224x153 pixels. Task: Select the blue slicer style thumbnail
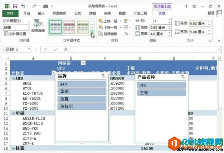pyautogui.click(x=55, y=27)
